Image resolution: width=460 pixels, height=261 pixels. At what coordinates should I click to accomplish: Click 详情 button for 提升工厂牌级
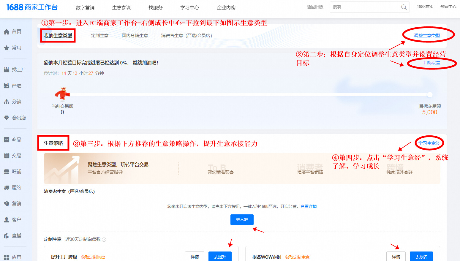(x=195, y=257)
